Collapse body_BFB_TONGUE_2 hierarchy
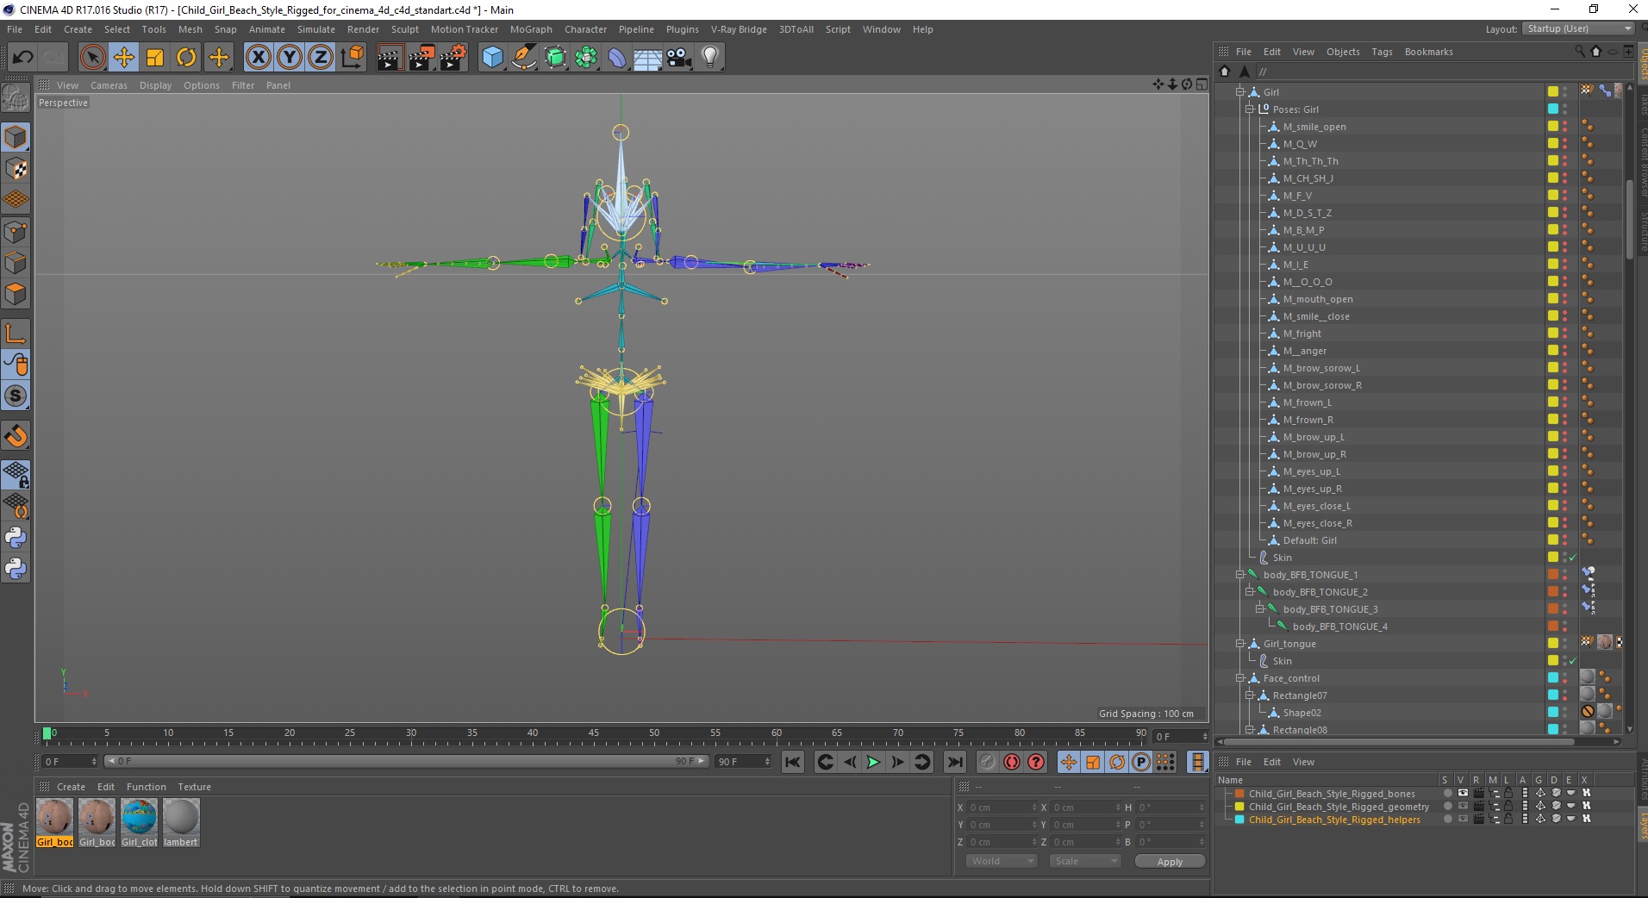Viewport: 1648px width, 898px height. (x=1249, y=592)
